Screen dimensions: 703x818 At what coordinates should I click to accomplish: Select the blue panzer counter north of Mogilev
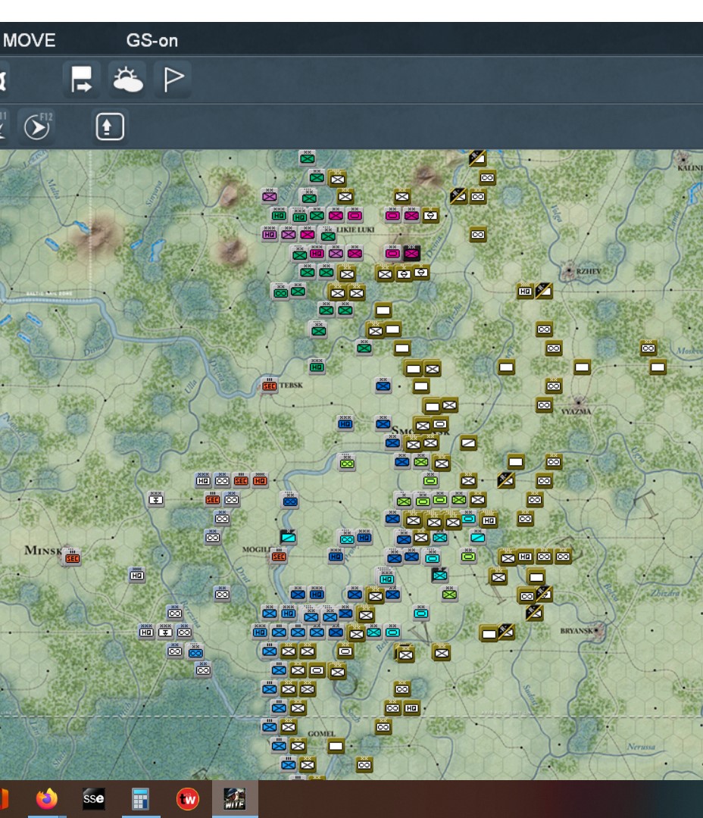pyautogui.click(x=290, y=501)
